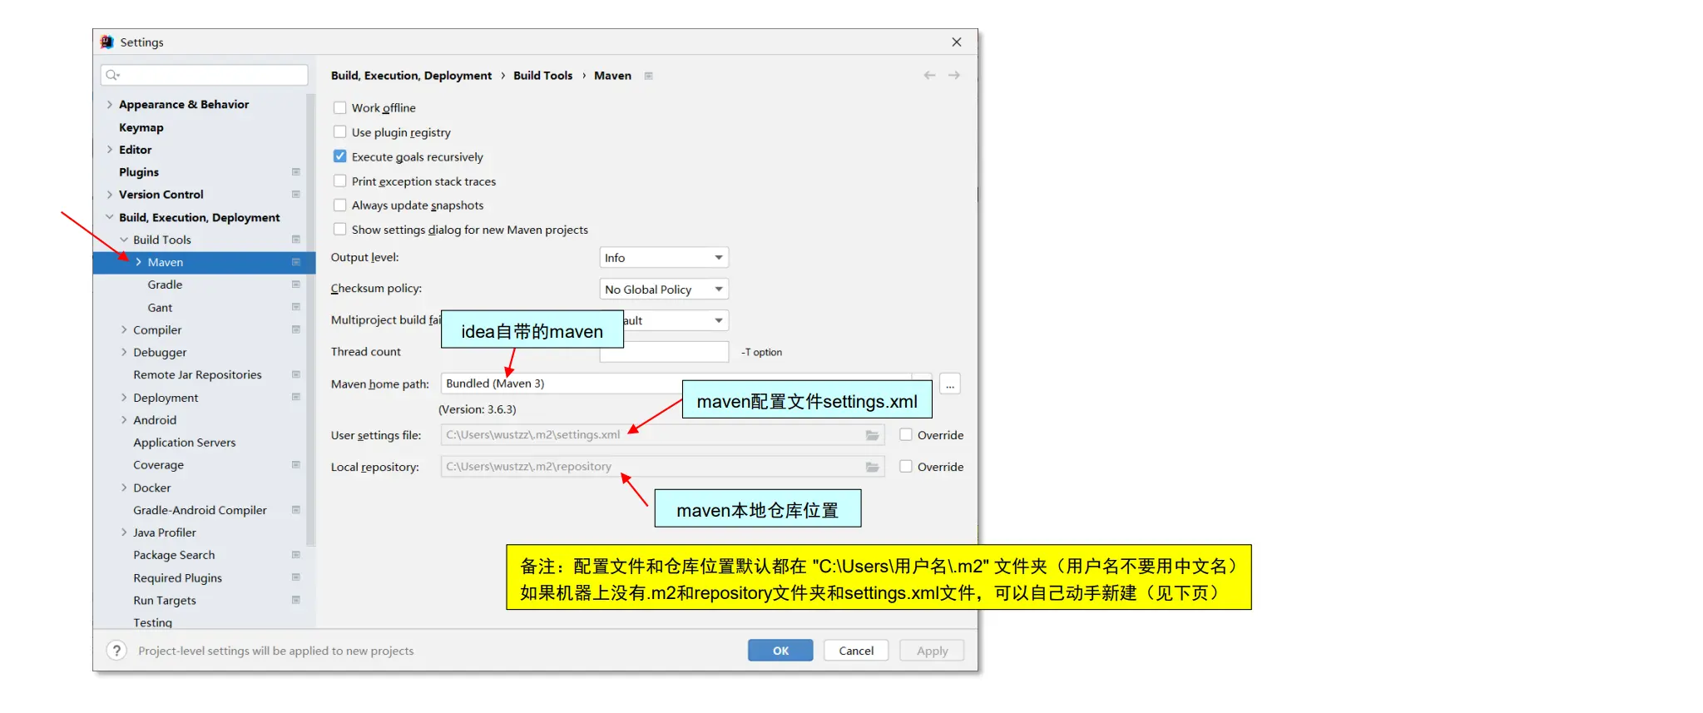Open Application Servers settings
The width and height of the screenshot is (1703, 713).
184,443
